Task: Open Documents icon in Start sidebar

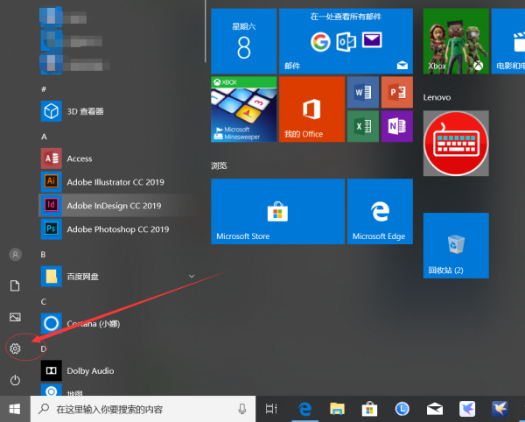Action: coord(15,285)
